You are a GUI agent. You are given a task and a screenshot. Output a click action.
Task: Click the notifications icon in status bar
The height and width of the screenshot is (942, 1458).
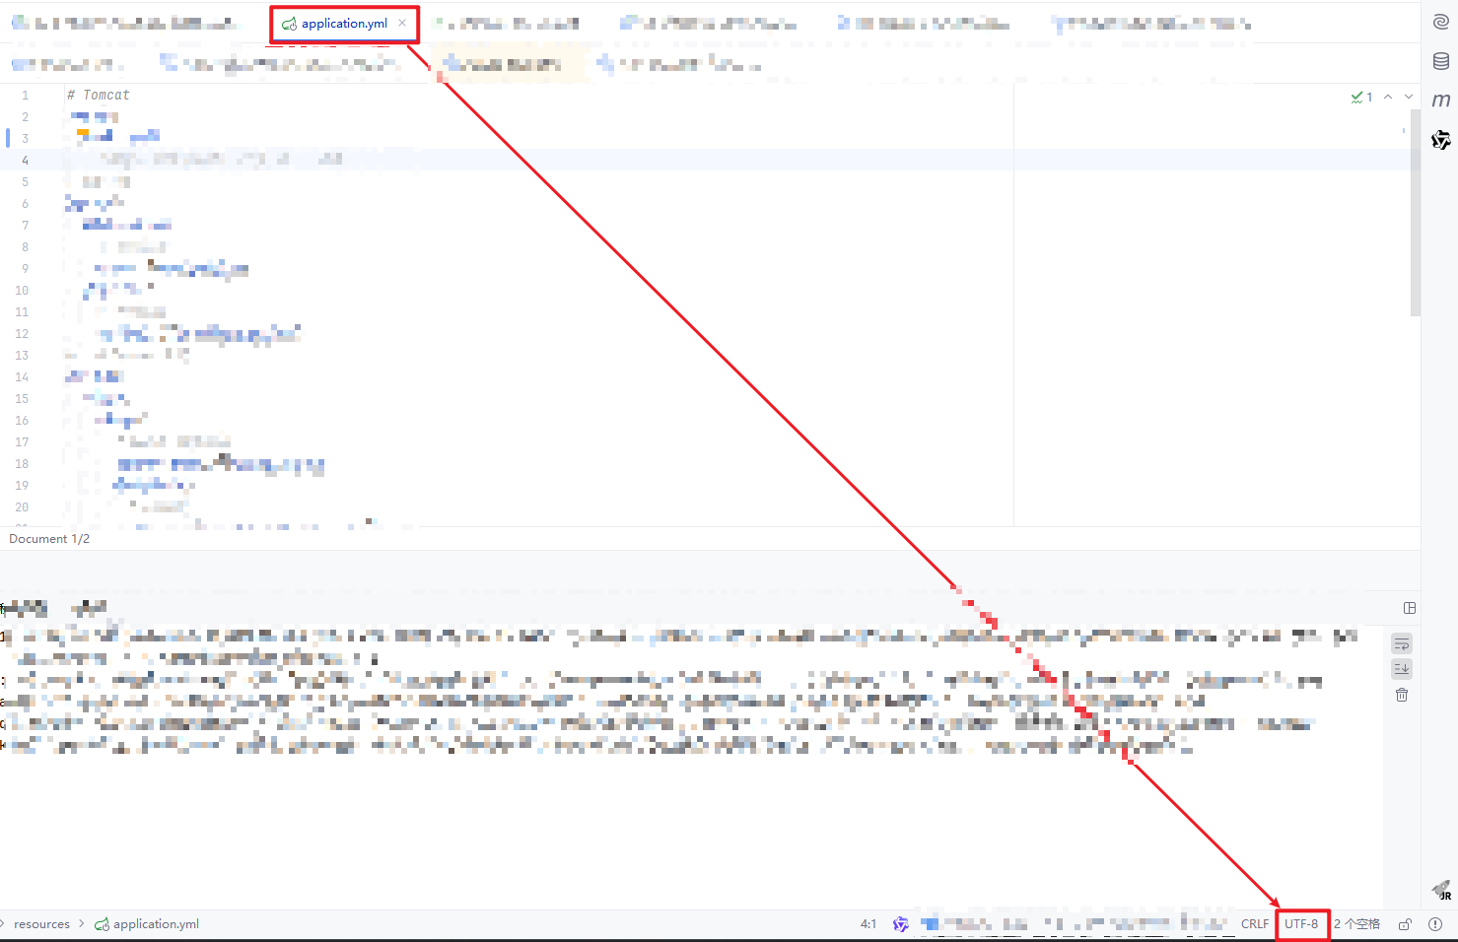(x=1436, y=924)
